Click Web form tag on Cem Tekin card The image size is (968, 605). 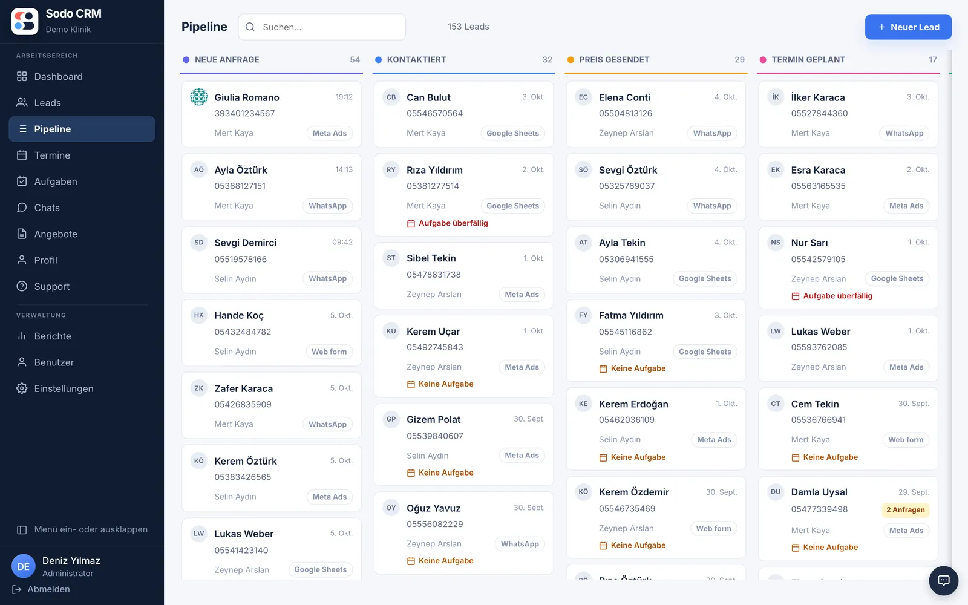click(906, 440)
